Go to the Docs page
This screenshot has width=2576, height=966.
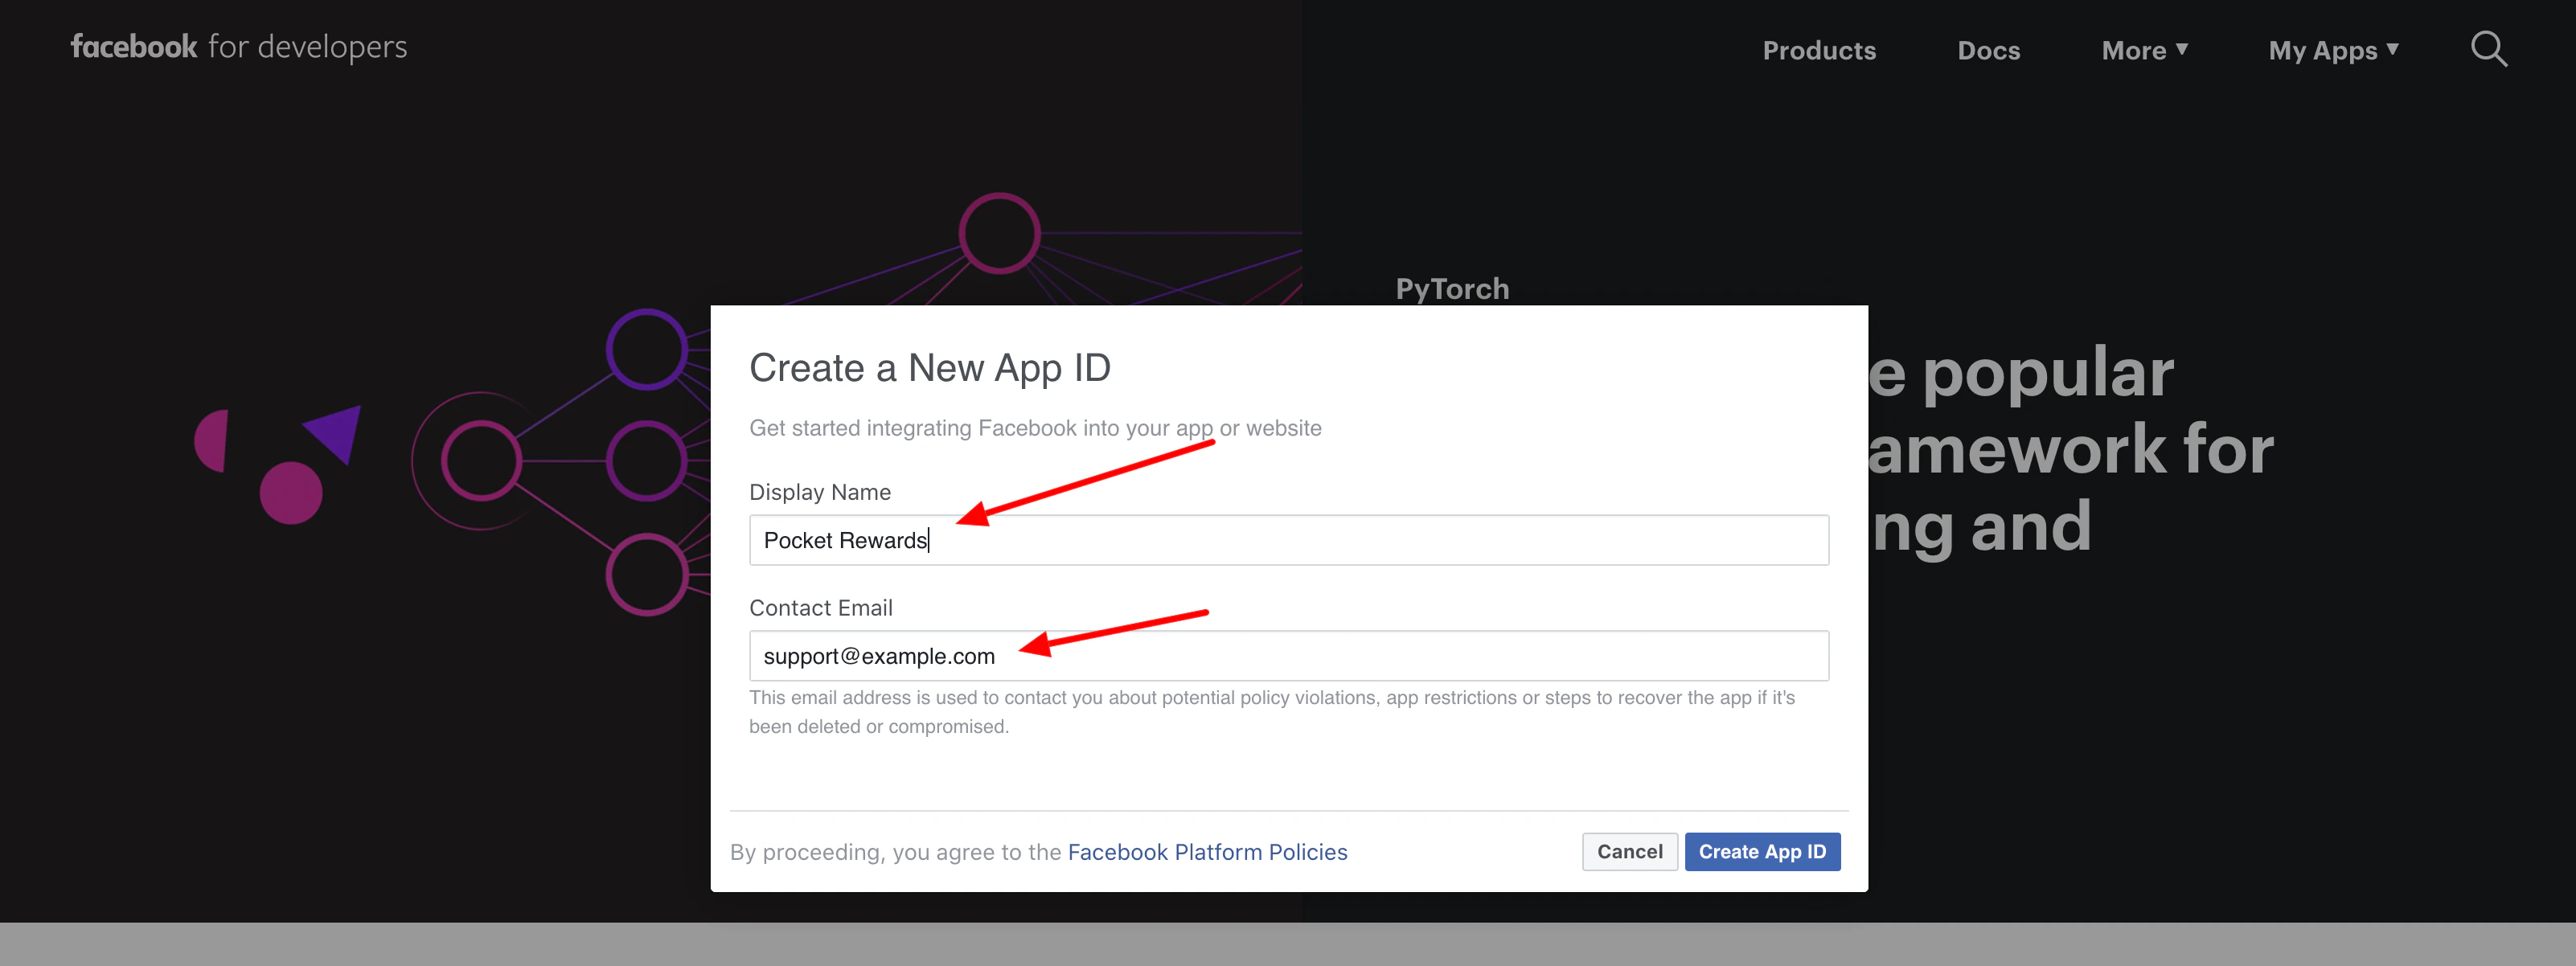tap(1988, 50)
